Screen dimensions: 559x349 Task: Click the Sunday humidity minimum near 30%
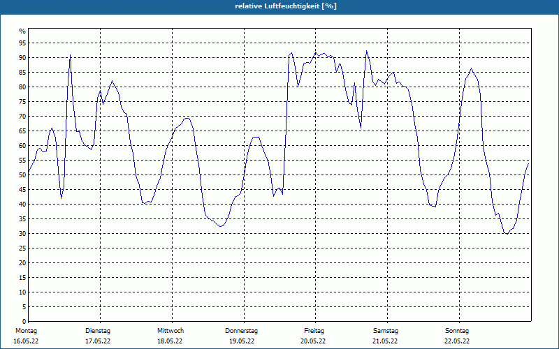point(507,234)
